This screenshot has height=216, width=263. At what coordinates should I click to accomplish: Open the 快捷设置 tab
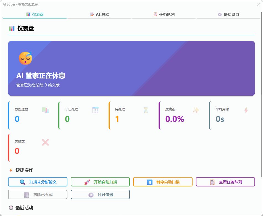229,14
